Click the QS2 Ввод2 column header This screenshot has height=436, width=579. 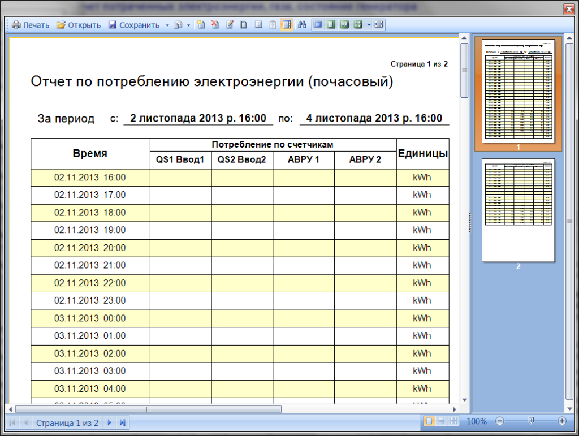coord(242,160)
